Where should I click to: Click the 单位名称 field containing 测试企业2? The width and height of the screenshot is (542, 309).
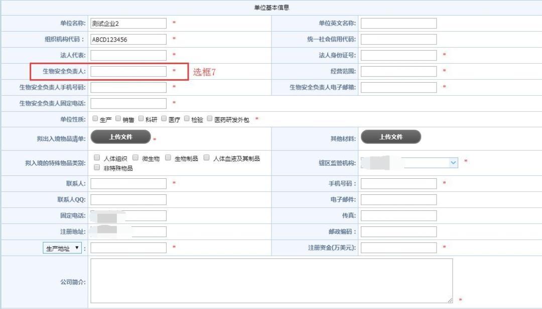point(128,23)
